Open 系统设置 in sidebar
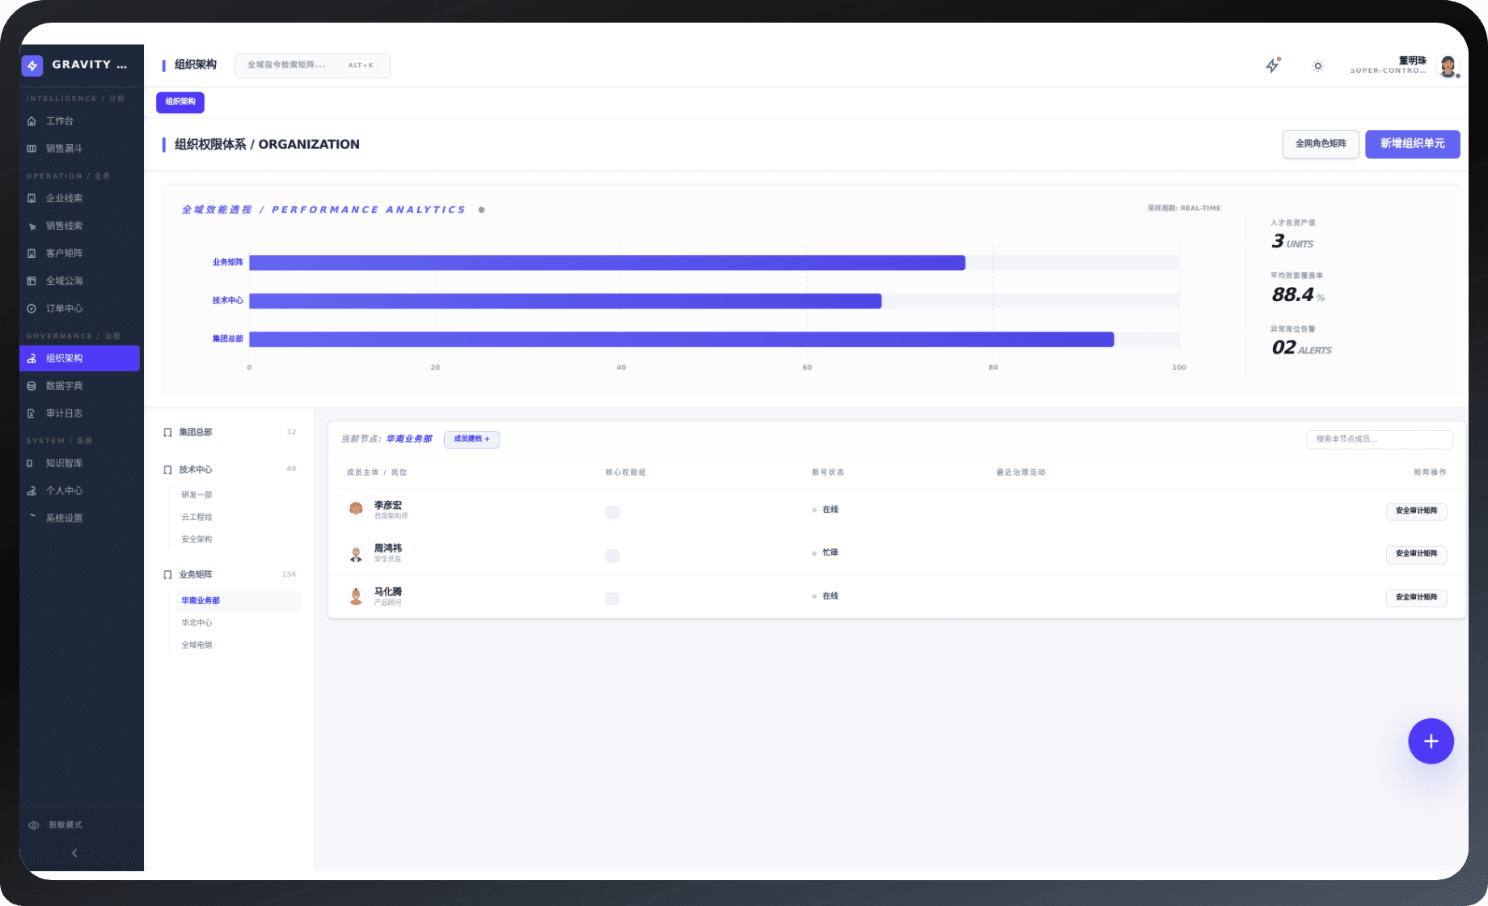Screen dimensions: 1488x906 coord(79,519)
